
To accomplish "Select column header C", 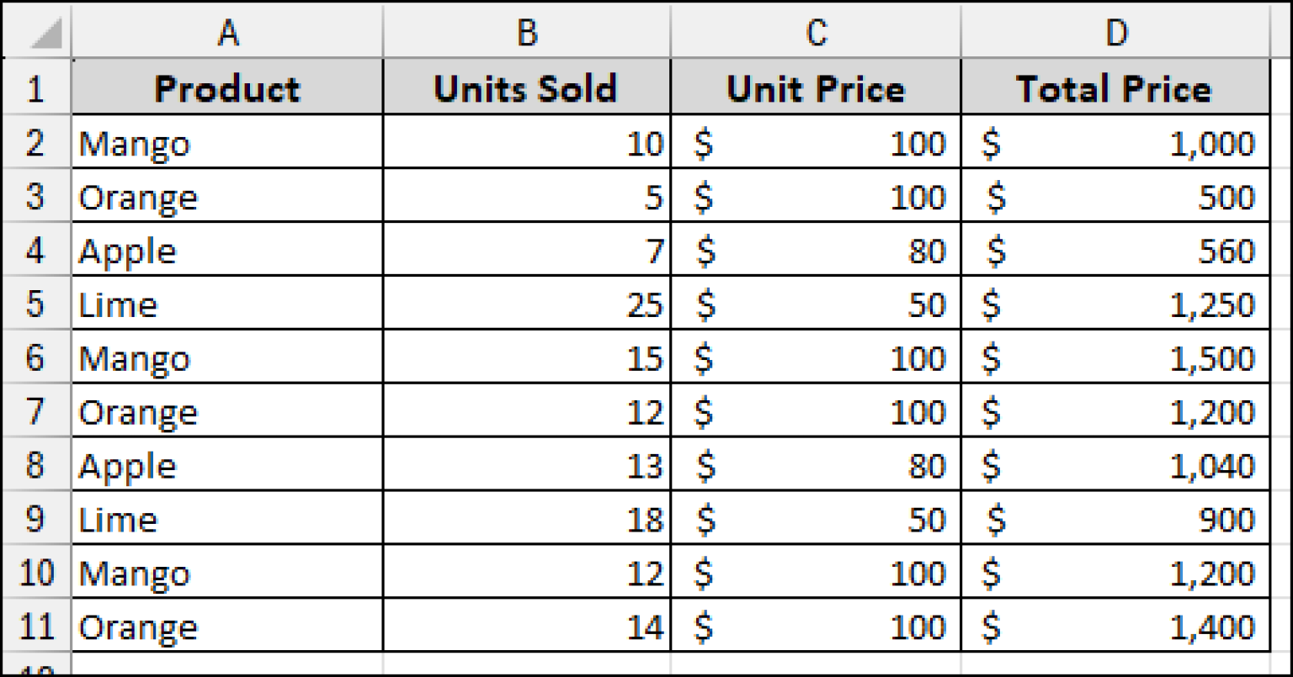I will 813,32.
